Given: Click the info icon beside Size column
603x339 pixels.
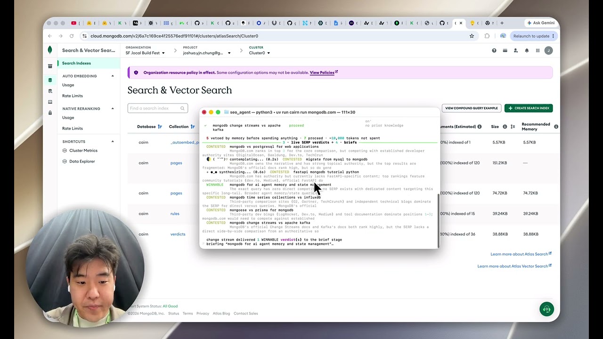Looking at the screenshot, I should click(x=505, y=127).
